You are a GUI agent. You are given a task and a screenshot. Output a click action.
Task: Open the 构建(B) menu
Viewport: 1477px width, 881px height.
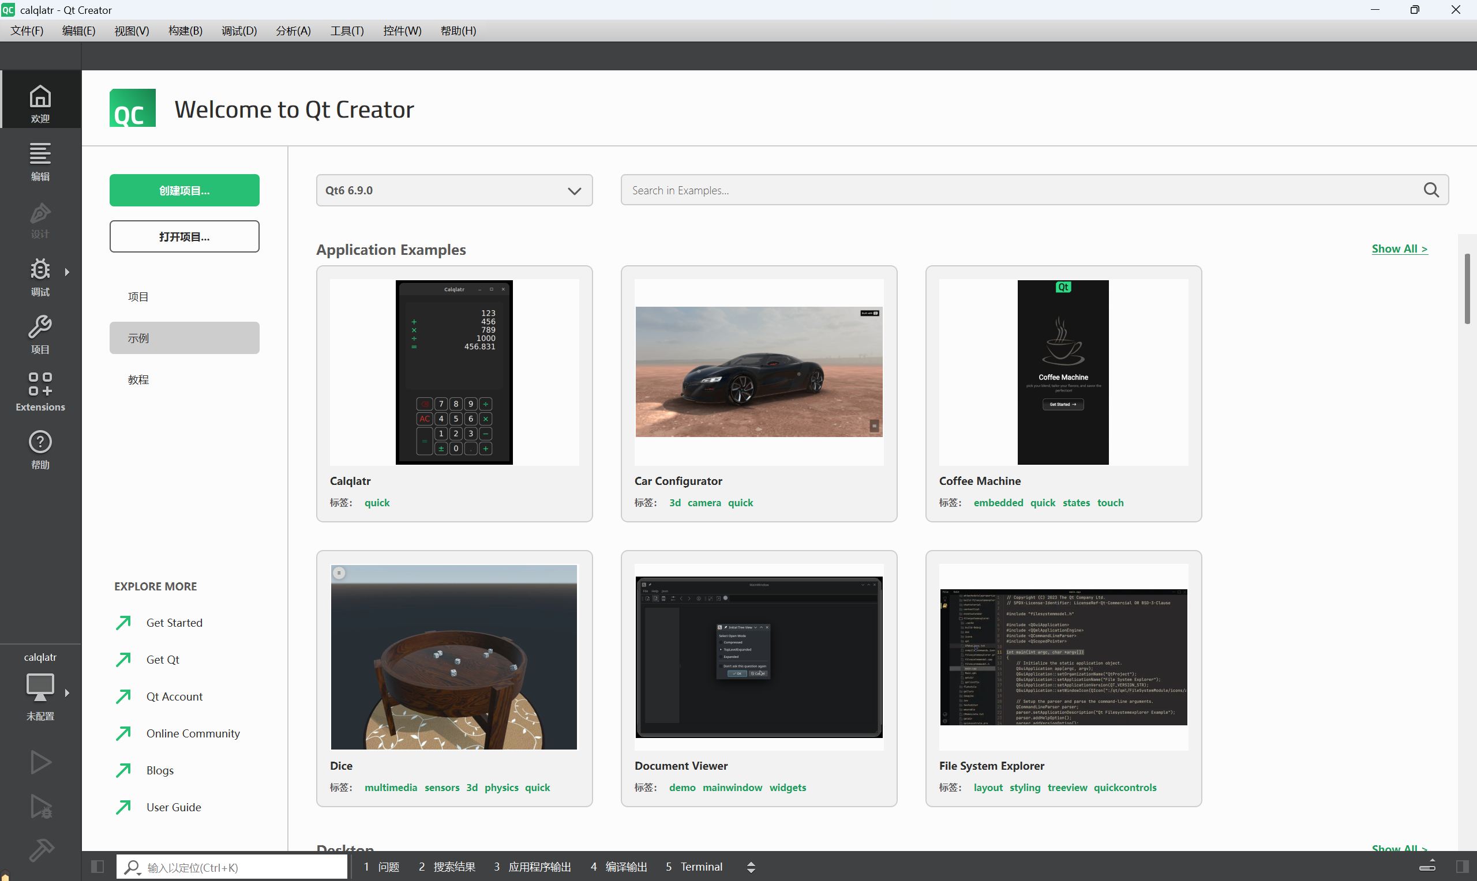click(185, 31)
